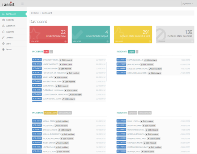Screen dimensions: 197x154
Task: Click the arrow icon on Invoiced & Sent card
Action: point(150,41)
